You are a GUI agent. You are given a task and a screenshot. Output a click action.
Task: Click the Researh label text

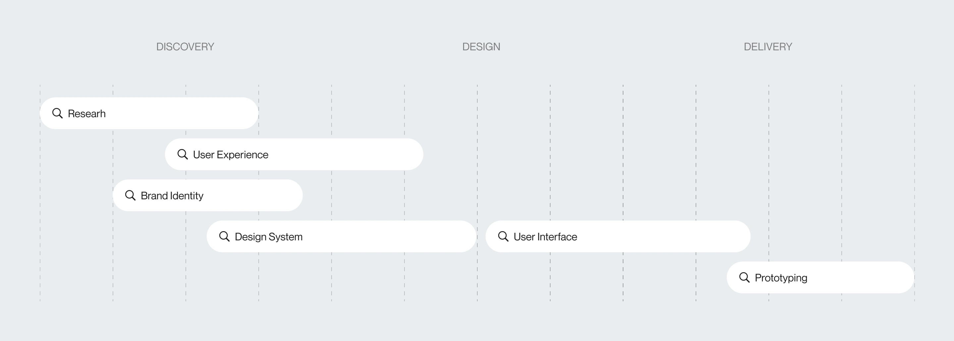point(87,114)
